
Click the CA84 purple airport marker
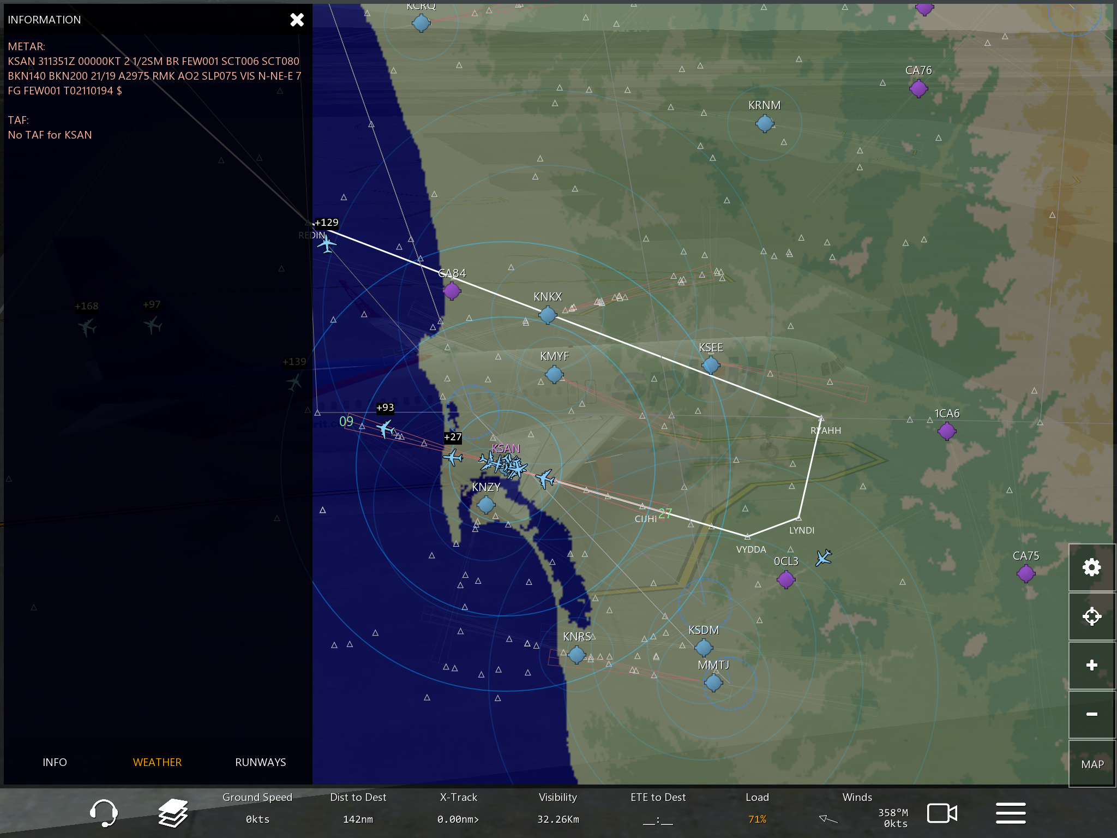[452, 291]
